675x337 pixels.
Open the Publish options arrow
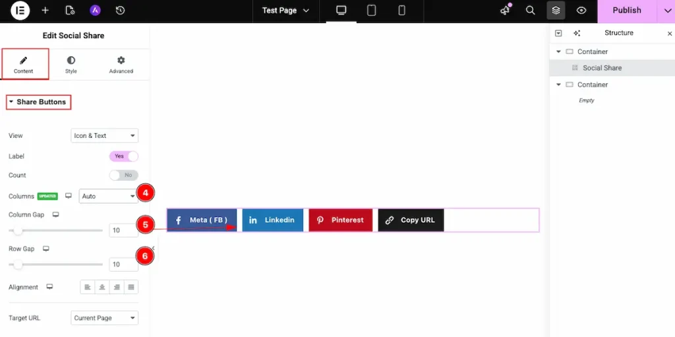click(x=666, y=11)
